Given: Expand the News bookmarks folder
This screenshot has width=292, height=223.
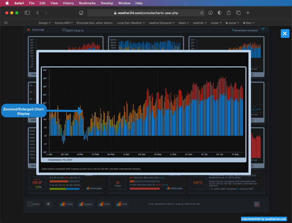Looking at the screenshot, I should pos(184,23).
